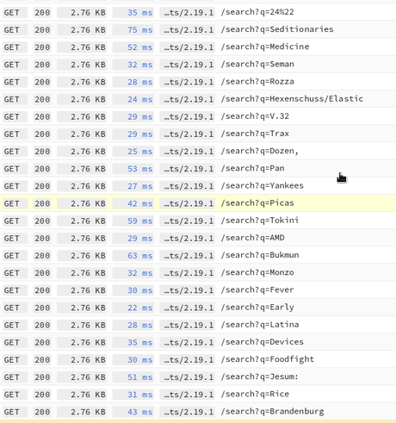Click the 200 status in Fever row
396x423 pixels.
click(42, 290)
